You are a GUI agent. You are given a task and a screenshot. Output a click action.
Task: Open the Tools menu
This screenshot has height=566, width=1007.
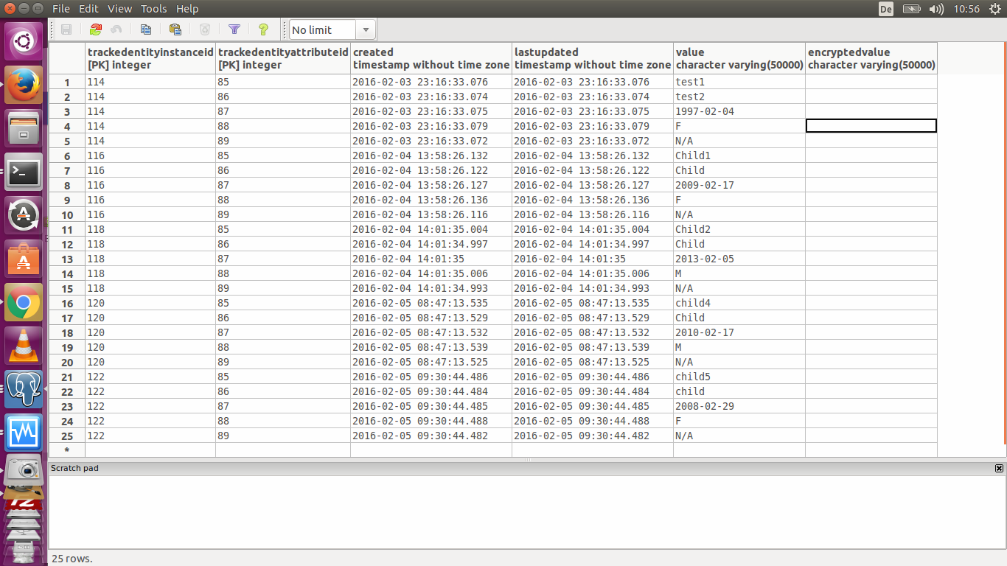tap(153, 9)
